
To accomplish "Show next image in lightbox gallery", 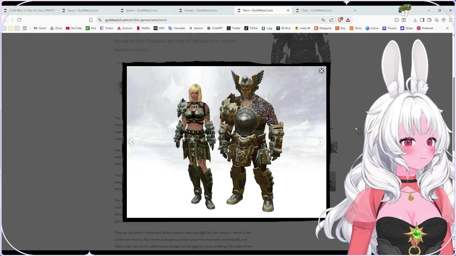I will tap(322, 142).
